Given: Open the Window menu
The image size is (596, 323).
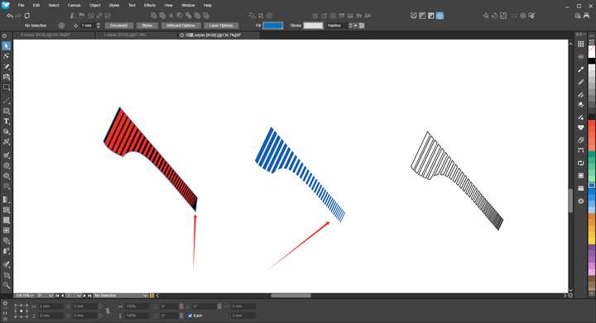Looking at the screenshot, I should 188,5.
